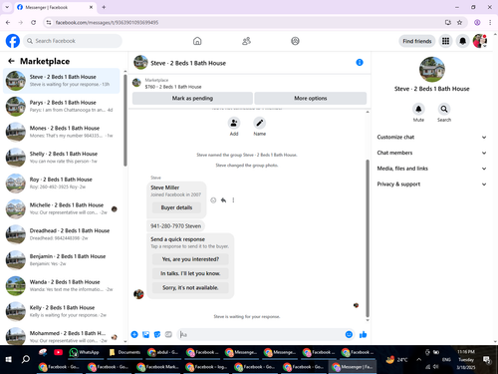Open the Facebook home logo
The height and width of the screenshot is (374, 498).
click(13, 41)
